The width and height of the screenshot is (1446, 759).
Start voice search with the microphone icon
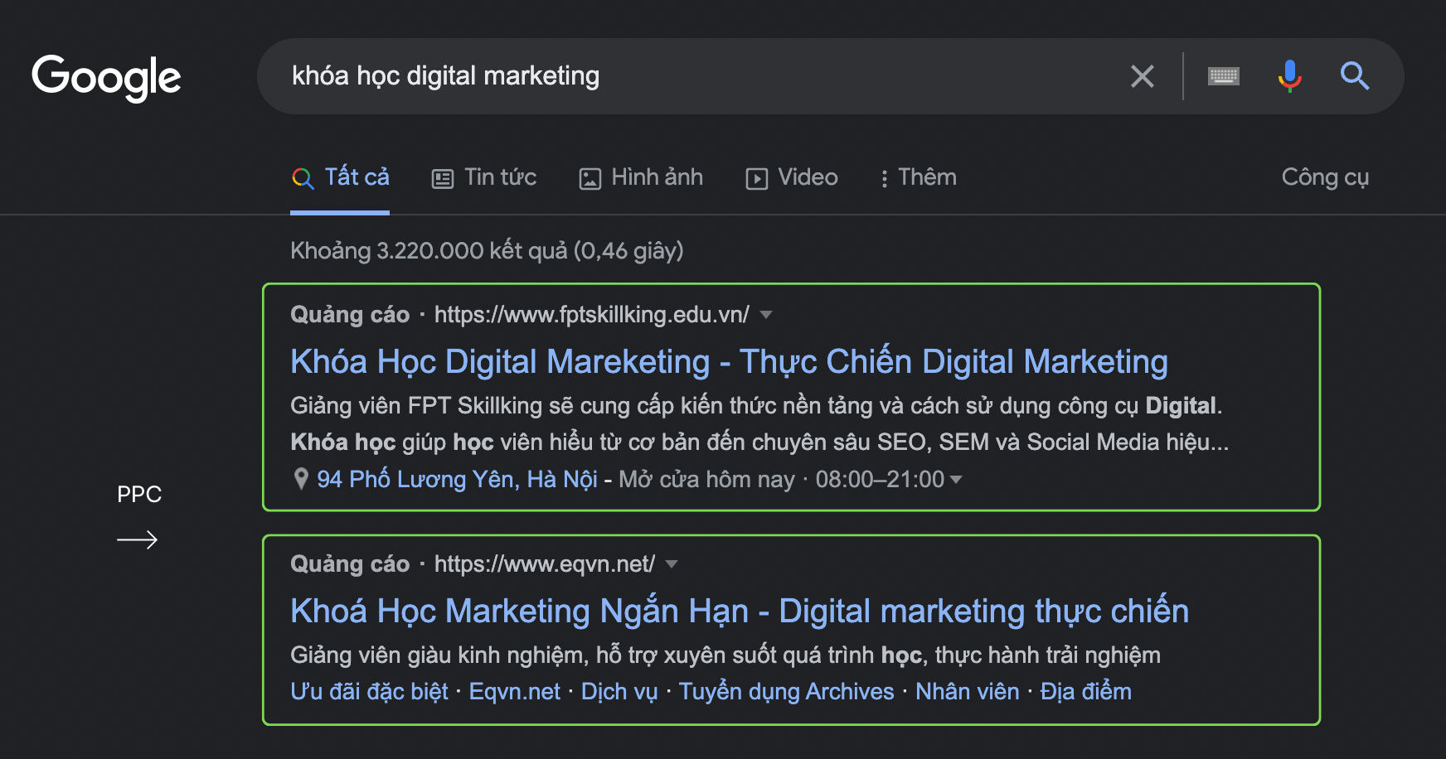point(1289,76)
